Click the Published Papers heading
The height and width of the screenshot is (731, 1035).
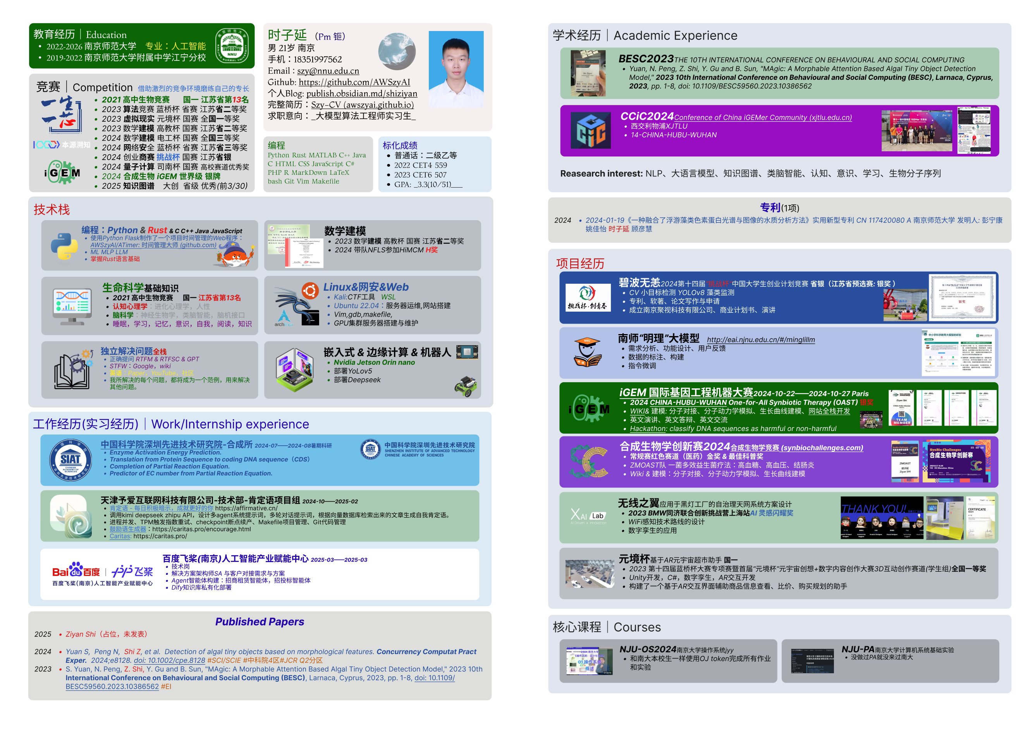(260, 621)
